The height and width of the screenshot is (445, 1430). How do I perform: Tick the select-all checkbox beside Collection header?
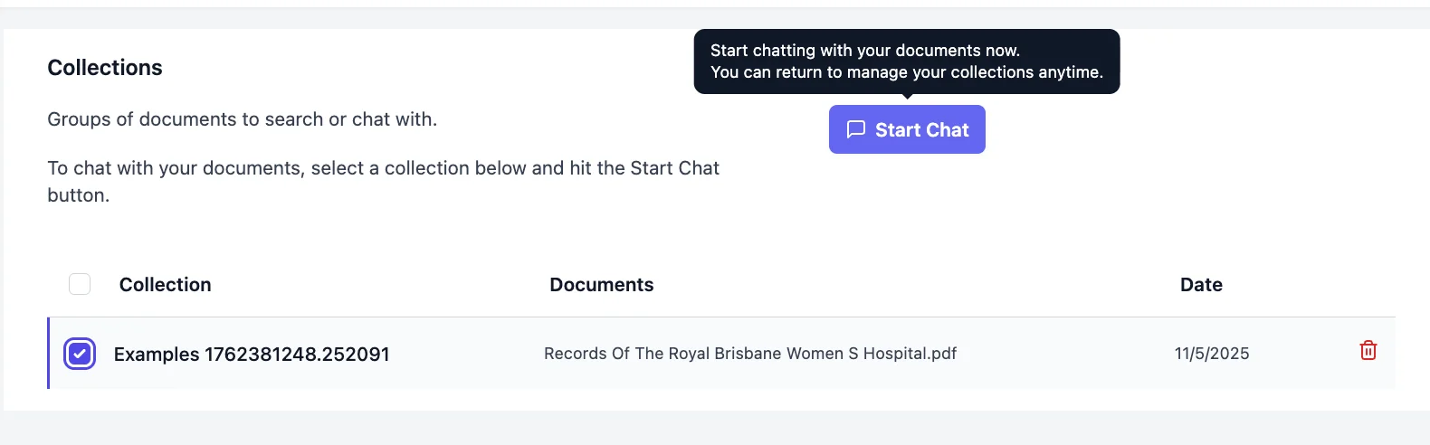point(80,284)
